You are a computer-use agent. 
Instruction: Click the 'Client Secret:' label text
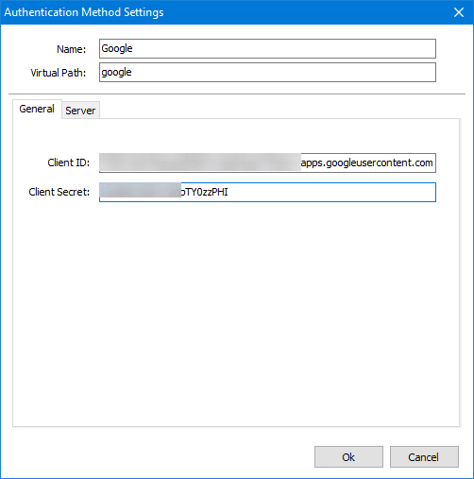point(59,192)
